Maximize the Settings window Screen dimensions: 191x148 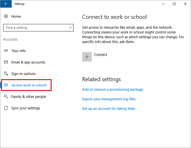[x=174, y=4]
